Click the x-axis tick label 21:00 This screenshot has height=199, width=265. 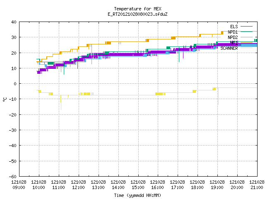coord(257,187)
